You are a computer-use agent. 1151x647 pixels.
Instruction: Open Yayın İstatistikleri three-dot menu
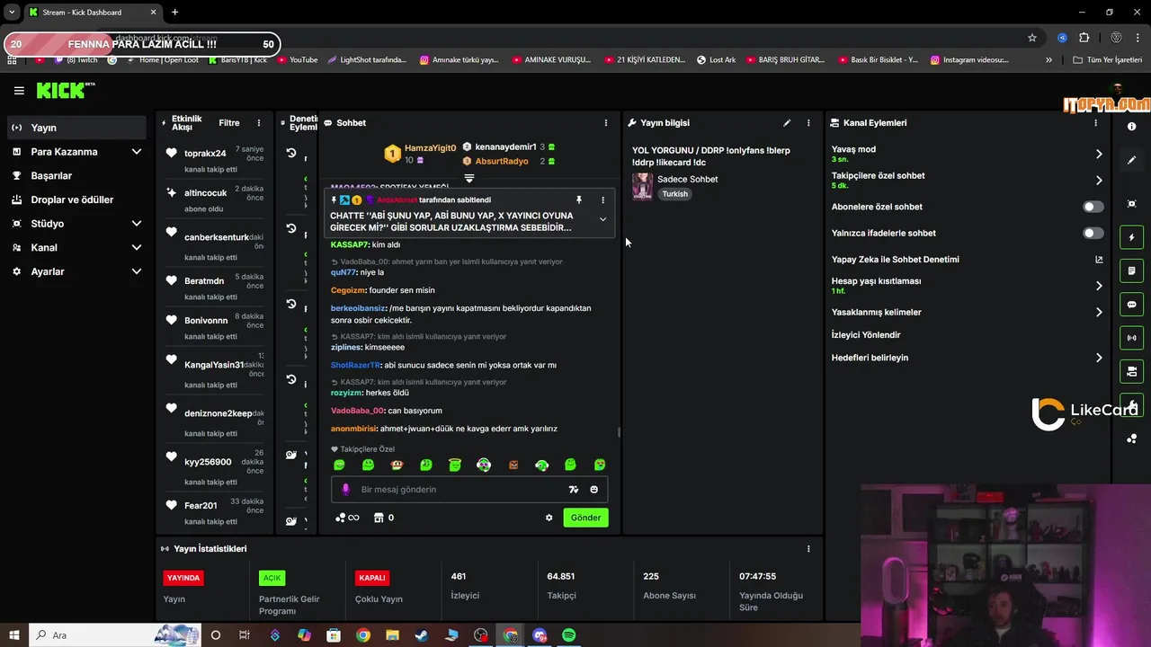click(808, 549)
